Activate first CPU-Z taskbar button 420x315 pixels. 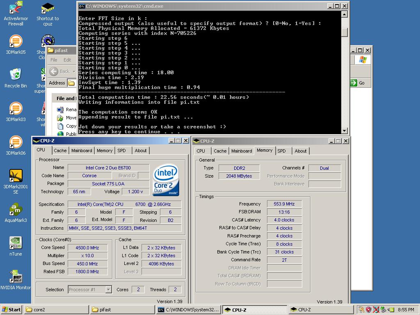click(x=255, y=310)
